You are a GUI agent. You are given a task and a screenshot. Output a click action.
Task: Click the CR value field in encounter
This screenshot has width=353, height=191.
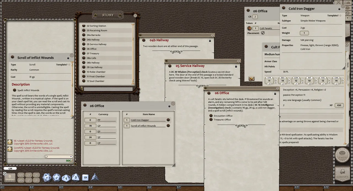[x=255, y=17]
